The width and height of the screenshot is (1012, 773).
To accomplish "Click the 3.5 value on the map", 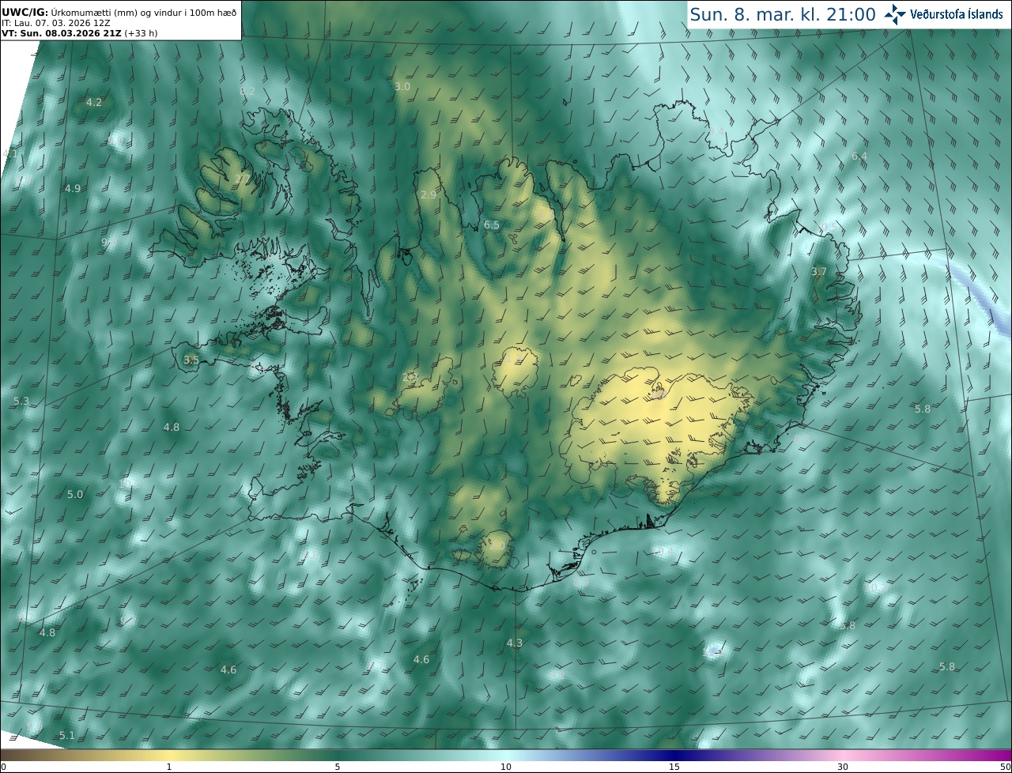I will point(191,360).
